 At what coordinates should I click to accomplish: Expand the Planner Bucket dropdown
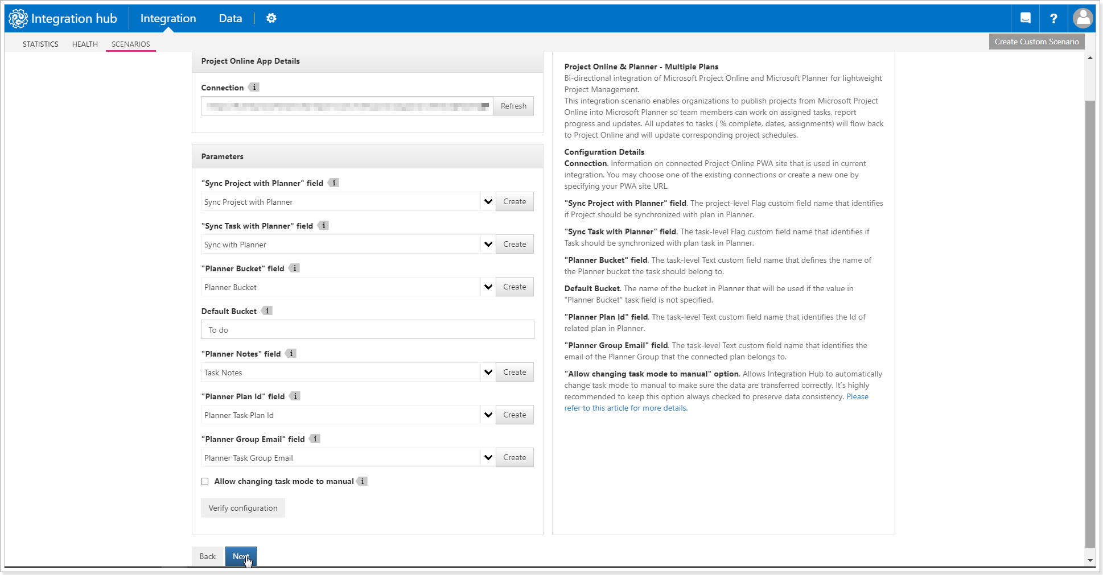pyautogui.click(x=488, y=287)
